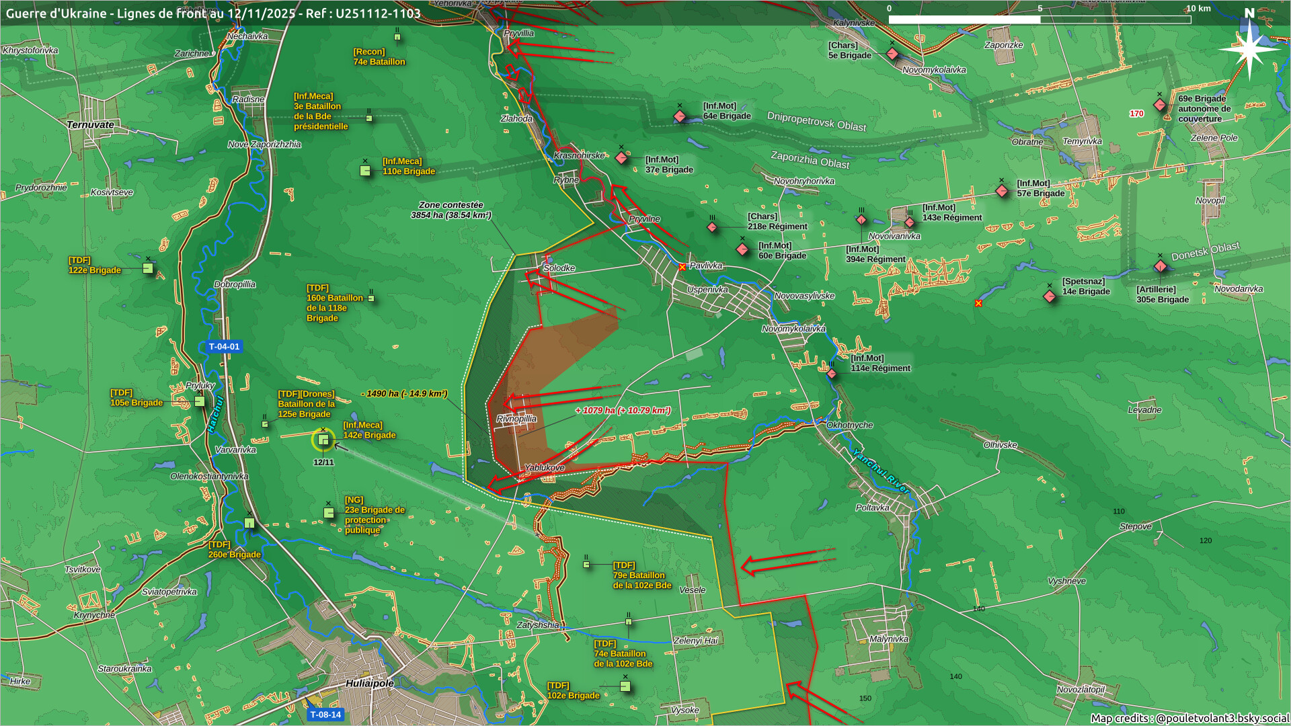Viewport: 1291px width, 726px height.
Task: Click the 69e Brigade autonome red diamond marker
Action: click(1160, 105)
